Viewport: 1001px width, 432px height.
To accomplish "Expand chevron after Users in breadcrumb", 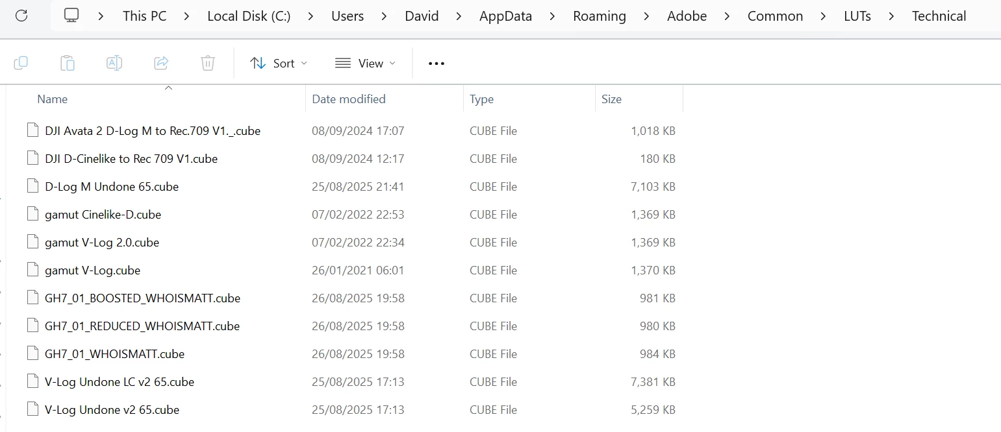I will (385, 16).
